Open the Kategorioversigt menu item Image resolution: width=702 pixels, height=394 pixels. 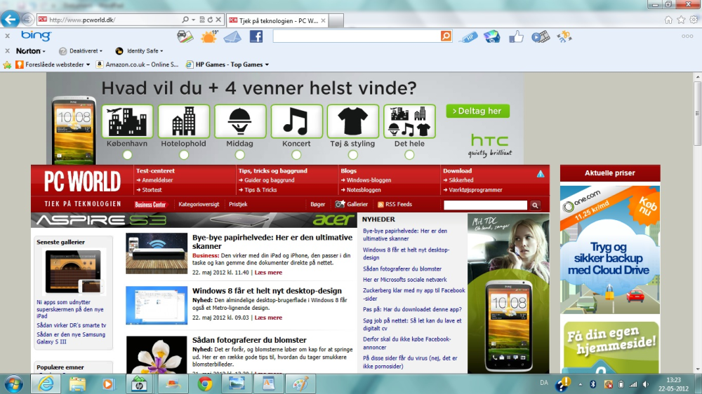click(199, 205)
